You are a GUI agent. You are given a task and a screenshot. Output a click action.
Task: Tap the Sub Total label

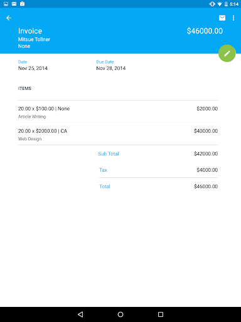[109, 153]
